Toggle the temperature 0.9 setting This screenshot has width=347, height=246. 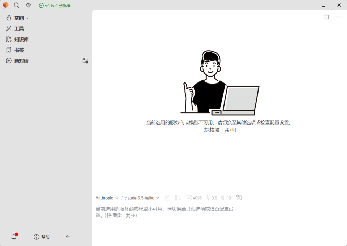pos(212,197)
